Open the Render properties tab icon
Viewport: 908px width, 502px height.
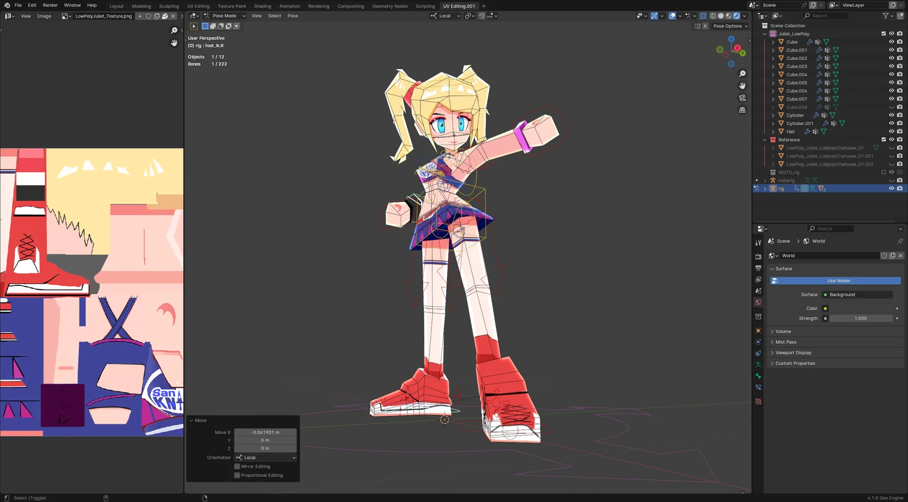tap(758, 257)
